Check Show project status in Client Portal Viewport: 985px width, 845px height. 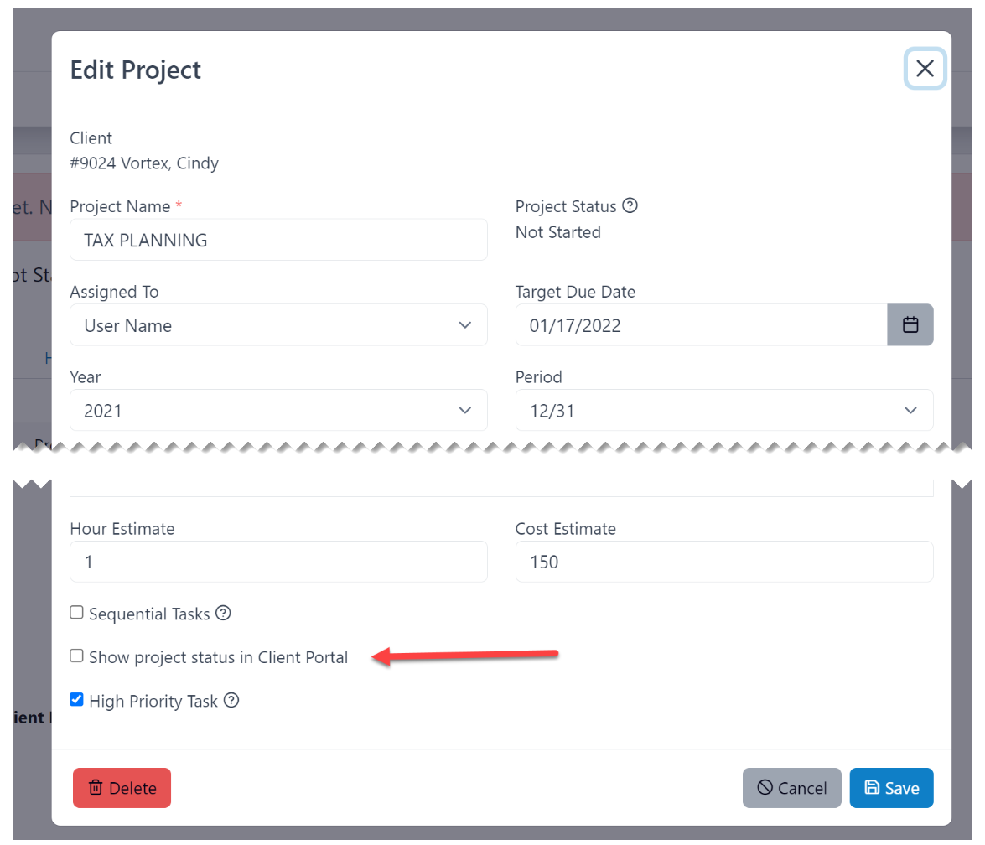76,656
